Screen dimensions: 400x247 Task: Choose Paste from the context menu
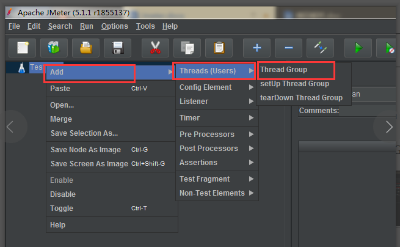(111, 89)
